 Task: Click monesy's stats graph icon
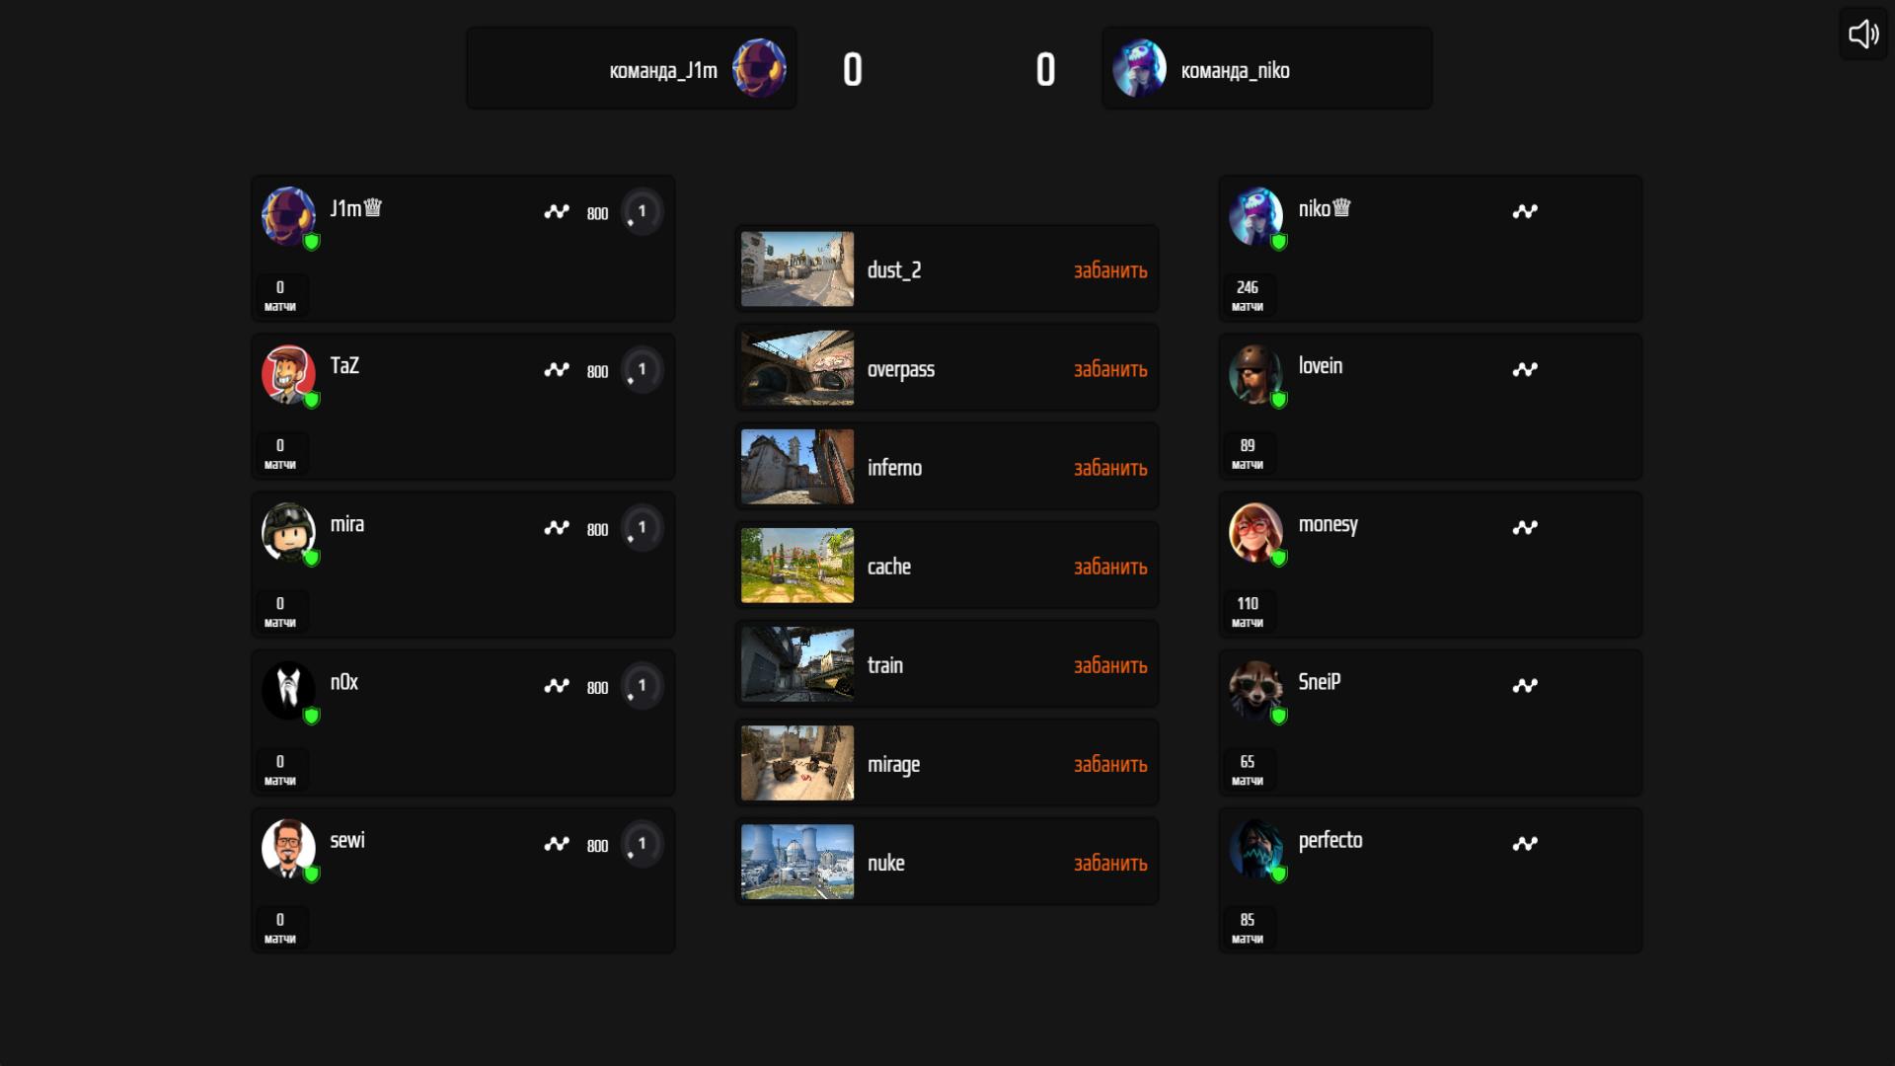point(1525,527)
